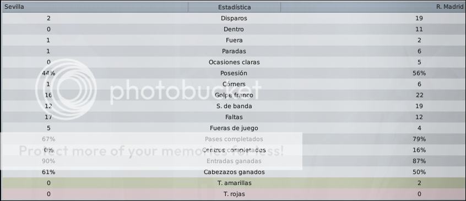Click R. Madrid's 56% possession value
Image resolution: width=466 pixels, height=201 pixels.
(x=419, y=73)
